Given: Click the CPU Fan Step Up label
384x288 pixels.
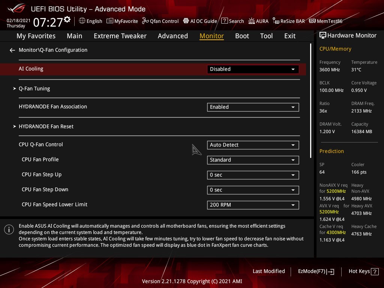Looking at the screenshot, I should 41,175.
